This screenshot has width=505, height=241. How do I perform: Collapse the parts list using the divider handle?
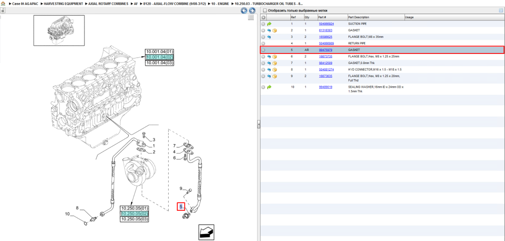(x=258, y=125)
